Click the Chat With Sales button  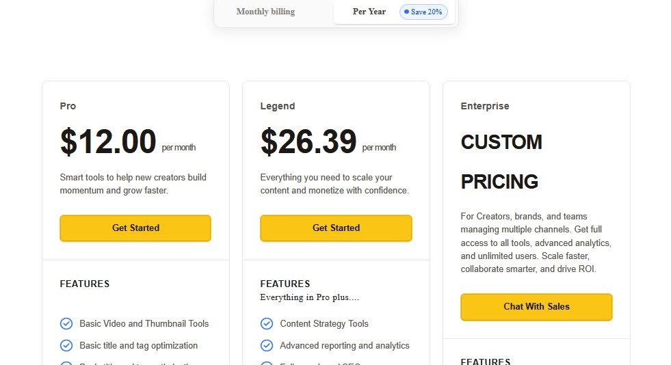pyautogui.click(x=536, y=307)
